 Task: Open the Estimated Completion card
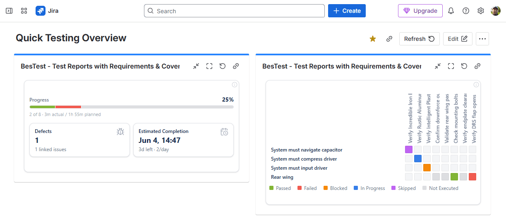[183, 140]
